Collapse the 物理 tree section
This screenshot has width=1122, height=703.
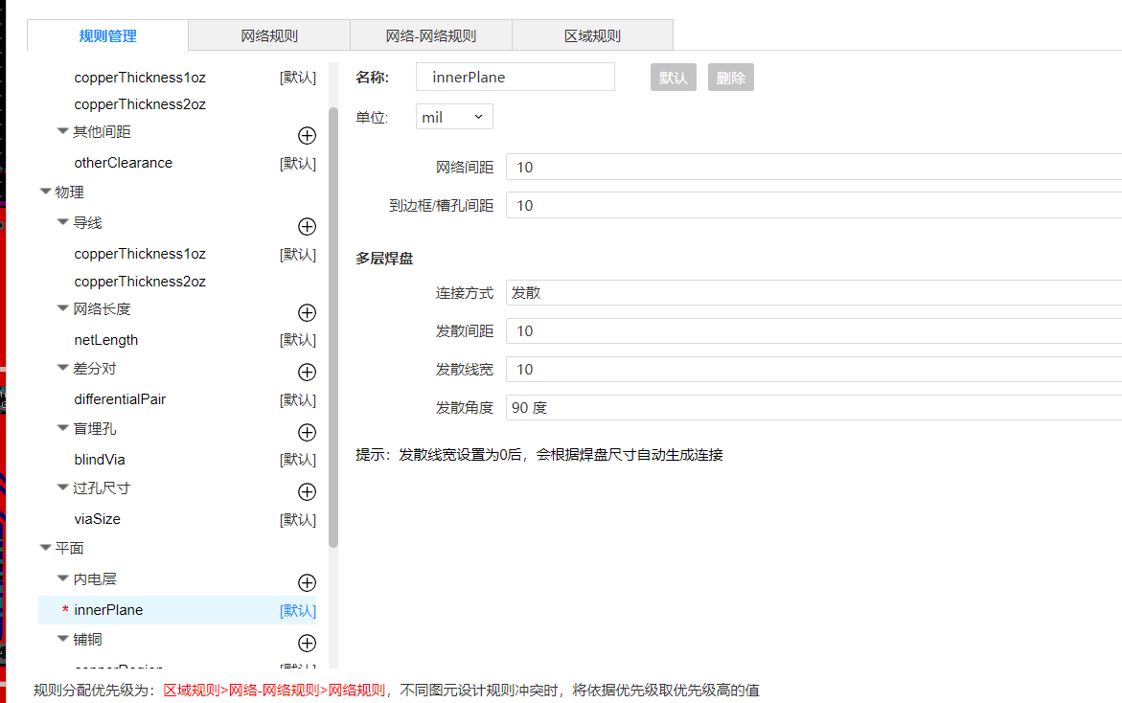click(x=45, y=193)
